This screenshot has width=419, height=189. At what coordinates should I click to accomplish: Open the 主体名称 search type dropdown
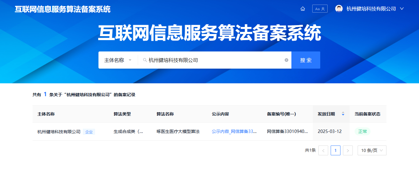(118, 60)
